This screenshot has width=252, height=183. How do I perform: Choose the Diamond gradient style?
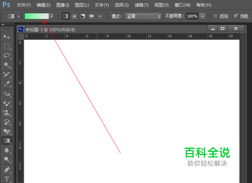point(100,16)
